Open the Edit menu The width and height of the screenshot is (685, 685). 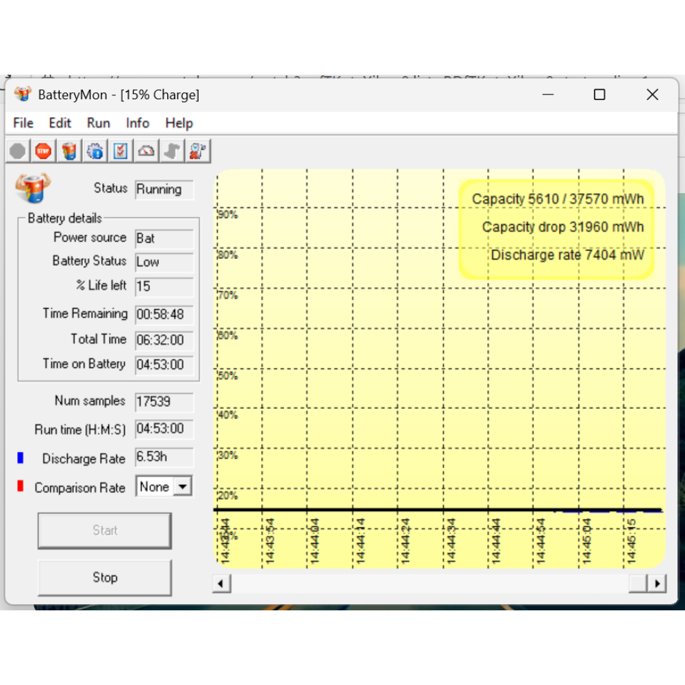[x=60, y=123]
